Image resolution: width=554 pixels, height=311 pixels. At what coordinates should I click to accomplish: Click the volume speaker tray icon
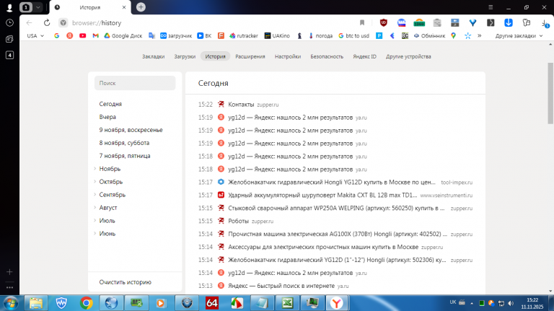511,303
